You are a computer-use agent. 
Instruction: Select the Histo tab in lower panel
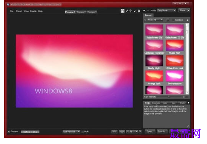tap(165, 103)
